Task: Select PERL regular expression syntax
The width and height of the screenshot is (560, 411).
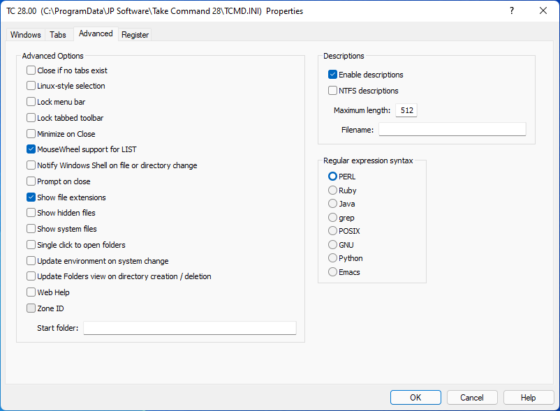Action: tap(332, 177)
